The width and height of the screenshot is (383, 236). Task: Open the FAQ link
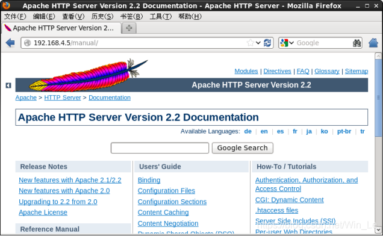click(303, 71)
